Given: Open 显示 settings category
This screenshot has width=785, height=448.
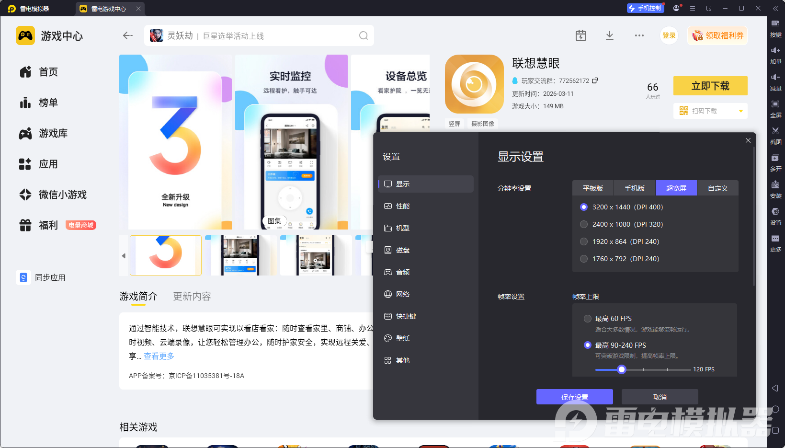Looking at the screenshot, I should (426, 184).
